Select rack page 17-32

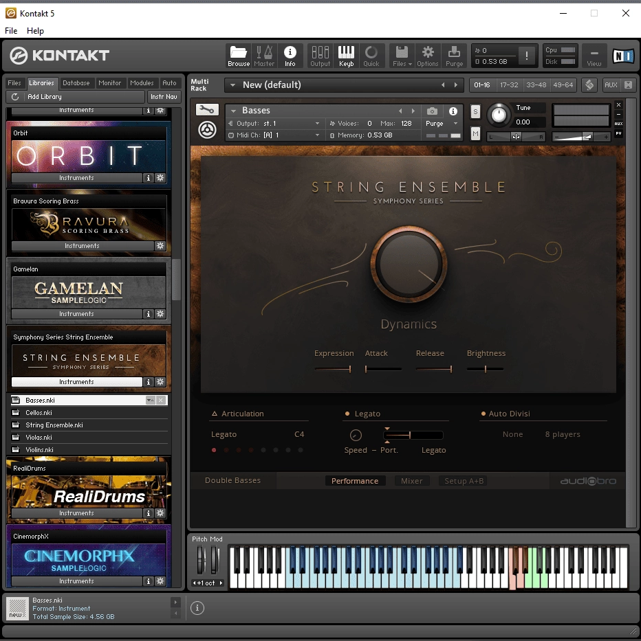pyautogui.click(x=509, y=85)
